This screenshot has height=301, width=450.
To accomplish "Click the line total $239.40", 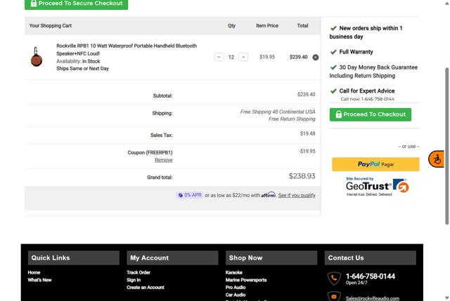I will [x=298, y=57].
